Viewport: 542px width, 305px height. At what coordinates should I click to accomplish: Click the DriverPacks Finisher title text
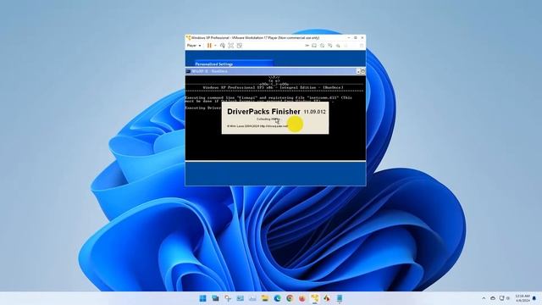pyautogui.click(x=263, y=112)
